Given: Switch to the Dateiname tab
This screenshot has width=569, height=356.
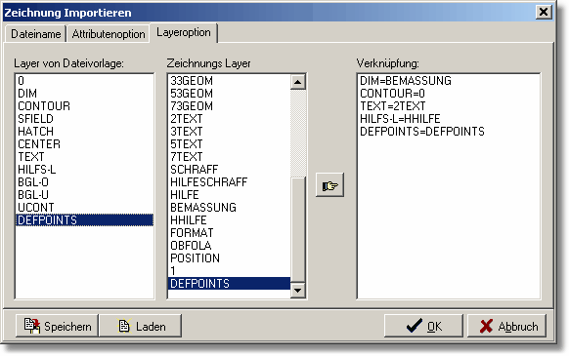Looking at the screenshot, I should point(35,34).
